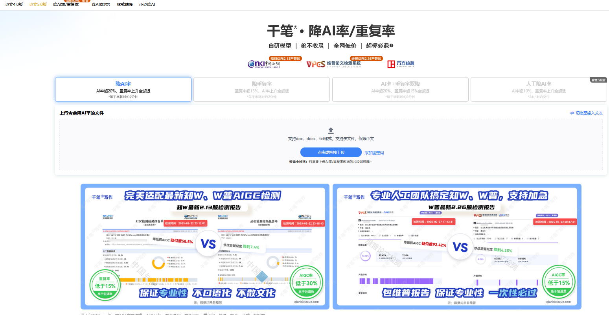Select the 降重复率 service option card
Screen dimensions: 609x315
click(261, 90)
